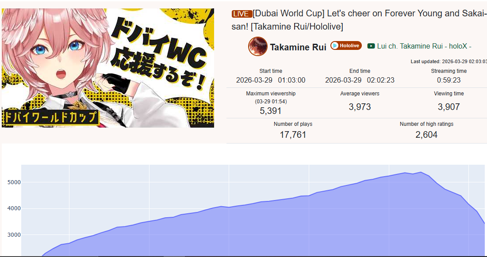Open the Dubai World Cup stream title

[x=359, y=20]
